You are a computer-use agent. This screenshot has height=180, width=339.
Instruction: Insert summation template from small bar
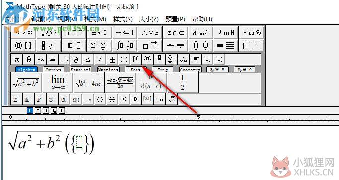coord(171,59)
